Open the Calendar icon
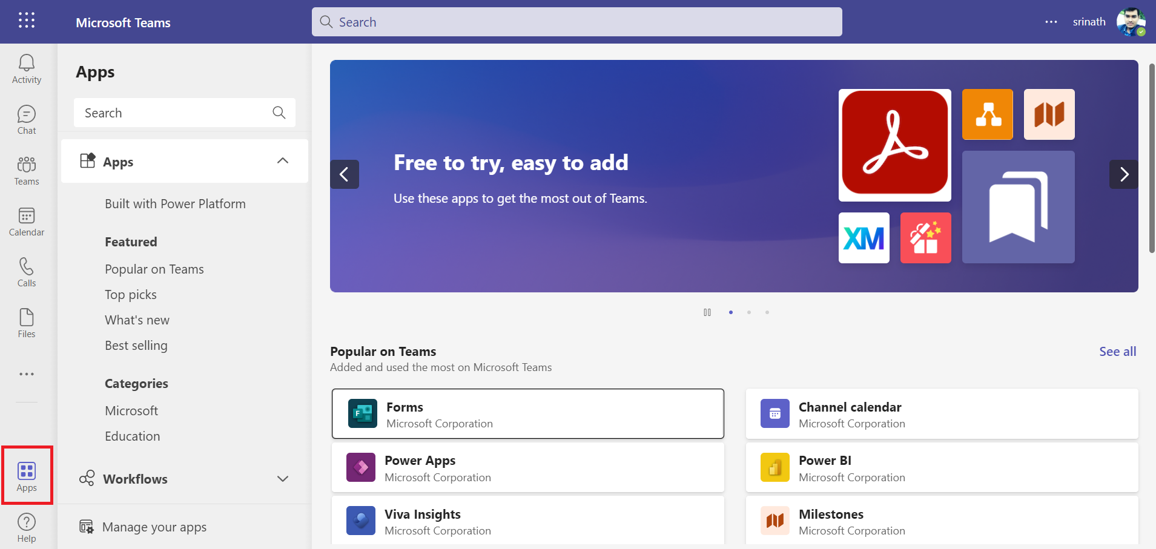The width and height of the screenshot is (1156, 549). 27,222
